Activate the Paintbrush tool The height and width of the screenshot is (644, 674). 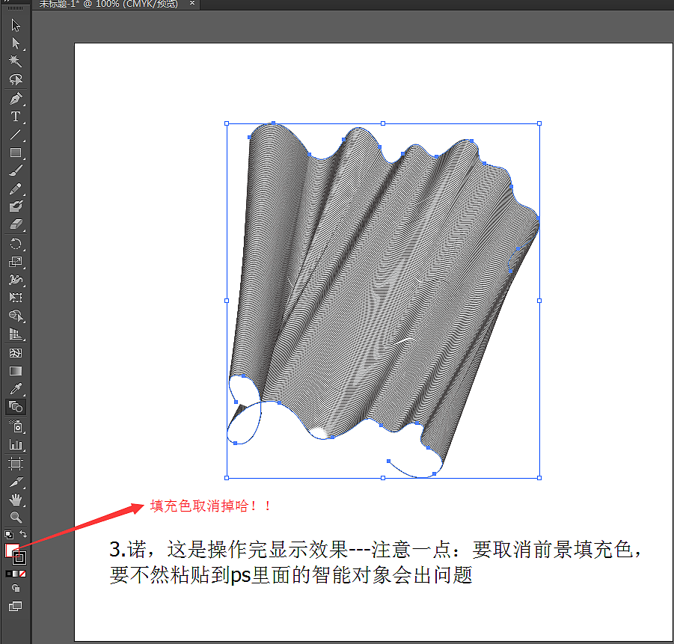point(16,171)
